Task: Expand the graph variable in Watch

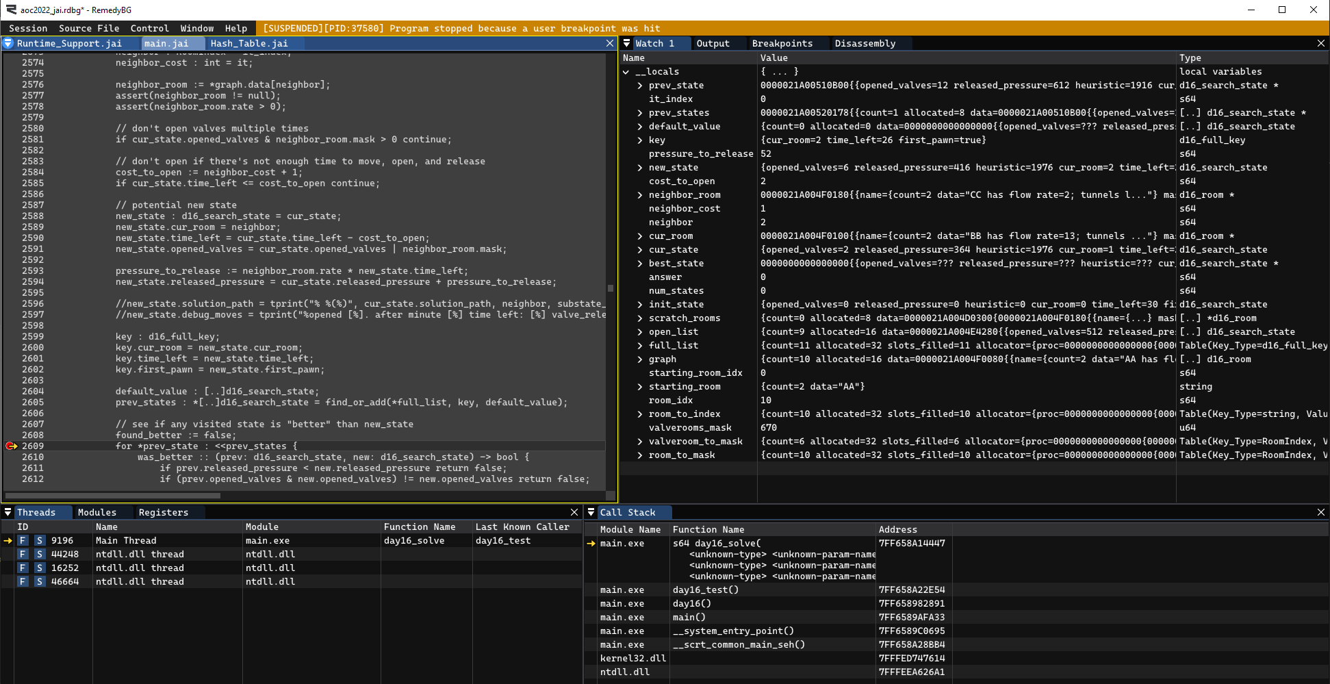Action: tap(640, 359)
